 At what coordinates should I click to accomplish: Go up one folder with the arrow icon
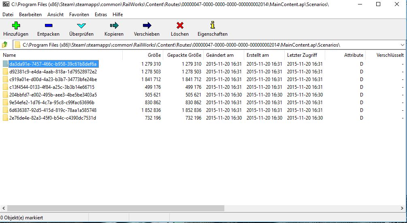(x=5, y=45)
